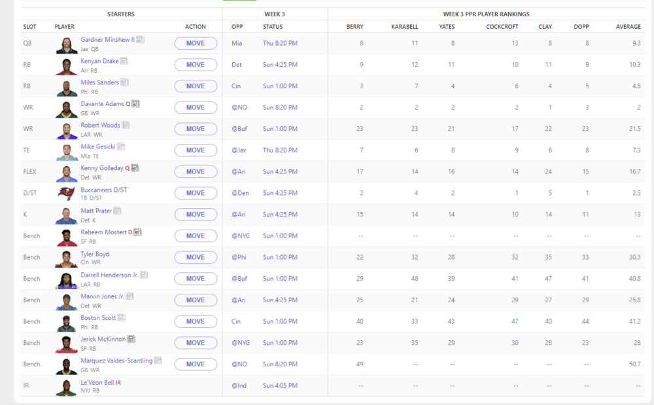Open Marvin Jones Jr. player link
This screenshot has width=654, height=405.
[x=103, y=296]
